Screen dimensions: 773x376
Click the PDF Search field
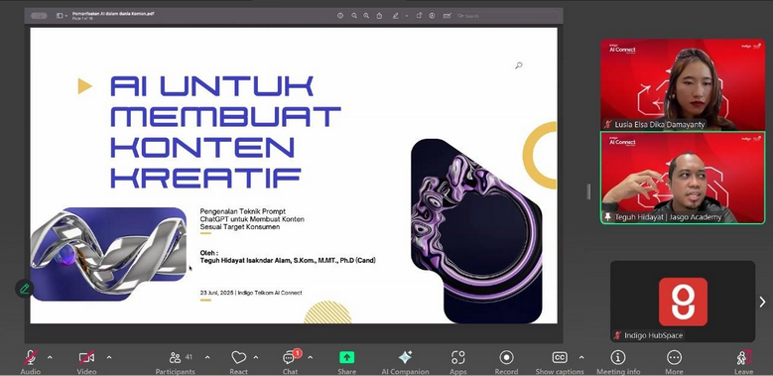[508, 16]
